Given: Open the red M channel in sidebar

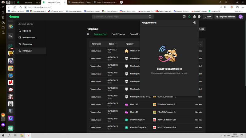Looking at the screenshot, I should pyautogui.click(x=11, y=82).
